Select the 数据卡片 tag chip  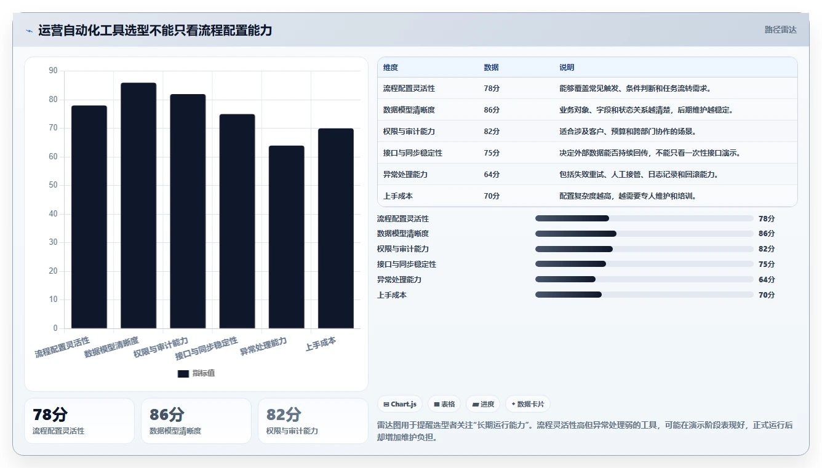[528, 404]
